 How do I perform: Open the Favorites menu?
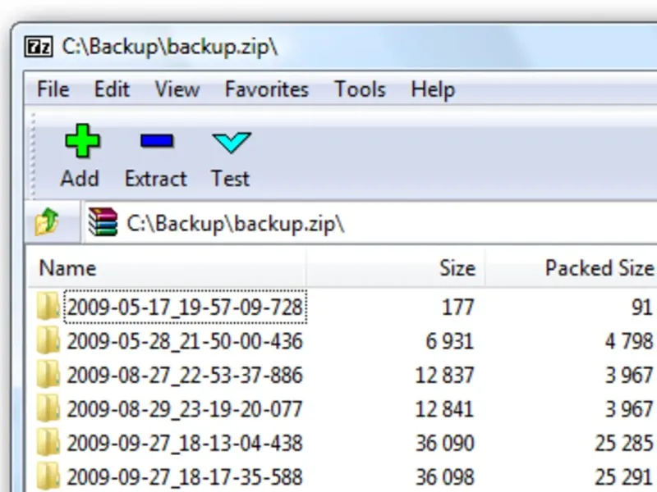point(267,89)
